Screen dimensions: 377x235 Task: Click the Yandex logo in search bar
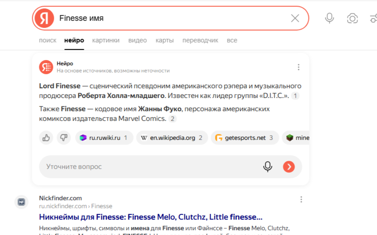click(44, 18)
